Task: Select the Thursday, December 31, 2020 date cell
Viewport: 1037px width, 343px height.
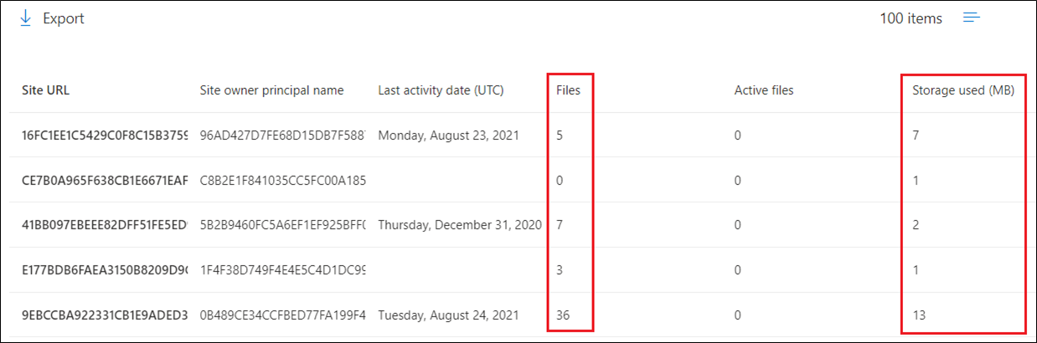Action: [x=459, y=225]
